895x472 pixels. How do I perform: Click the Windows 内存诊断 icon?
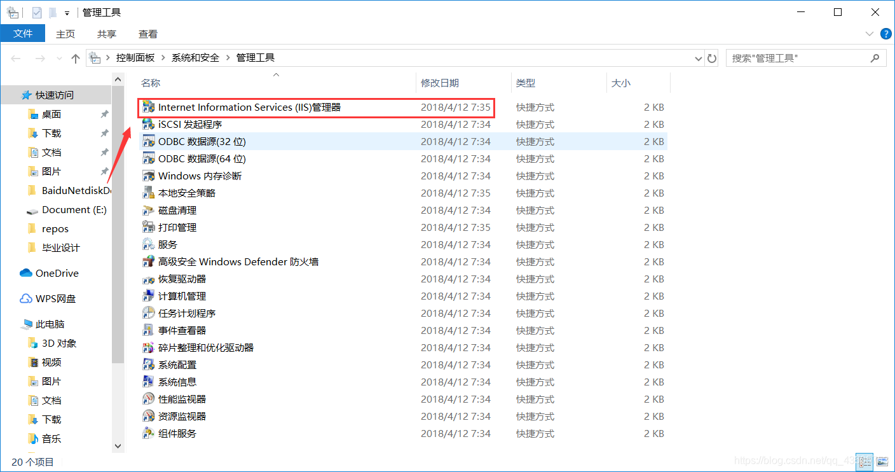148,176
